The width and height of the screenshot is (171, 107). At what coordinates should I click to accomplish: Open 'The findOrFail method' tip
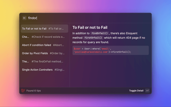pos(45,62)
